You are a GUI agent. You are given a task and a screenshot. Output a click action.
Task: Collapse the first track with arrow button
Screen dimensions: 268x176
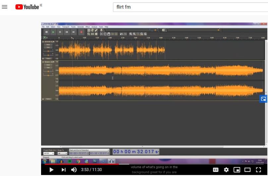click(x=43, y=58)
